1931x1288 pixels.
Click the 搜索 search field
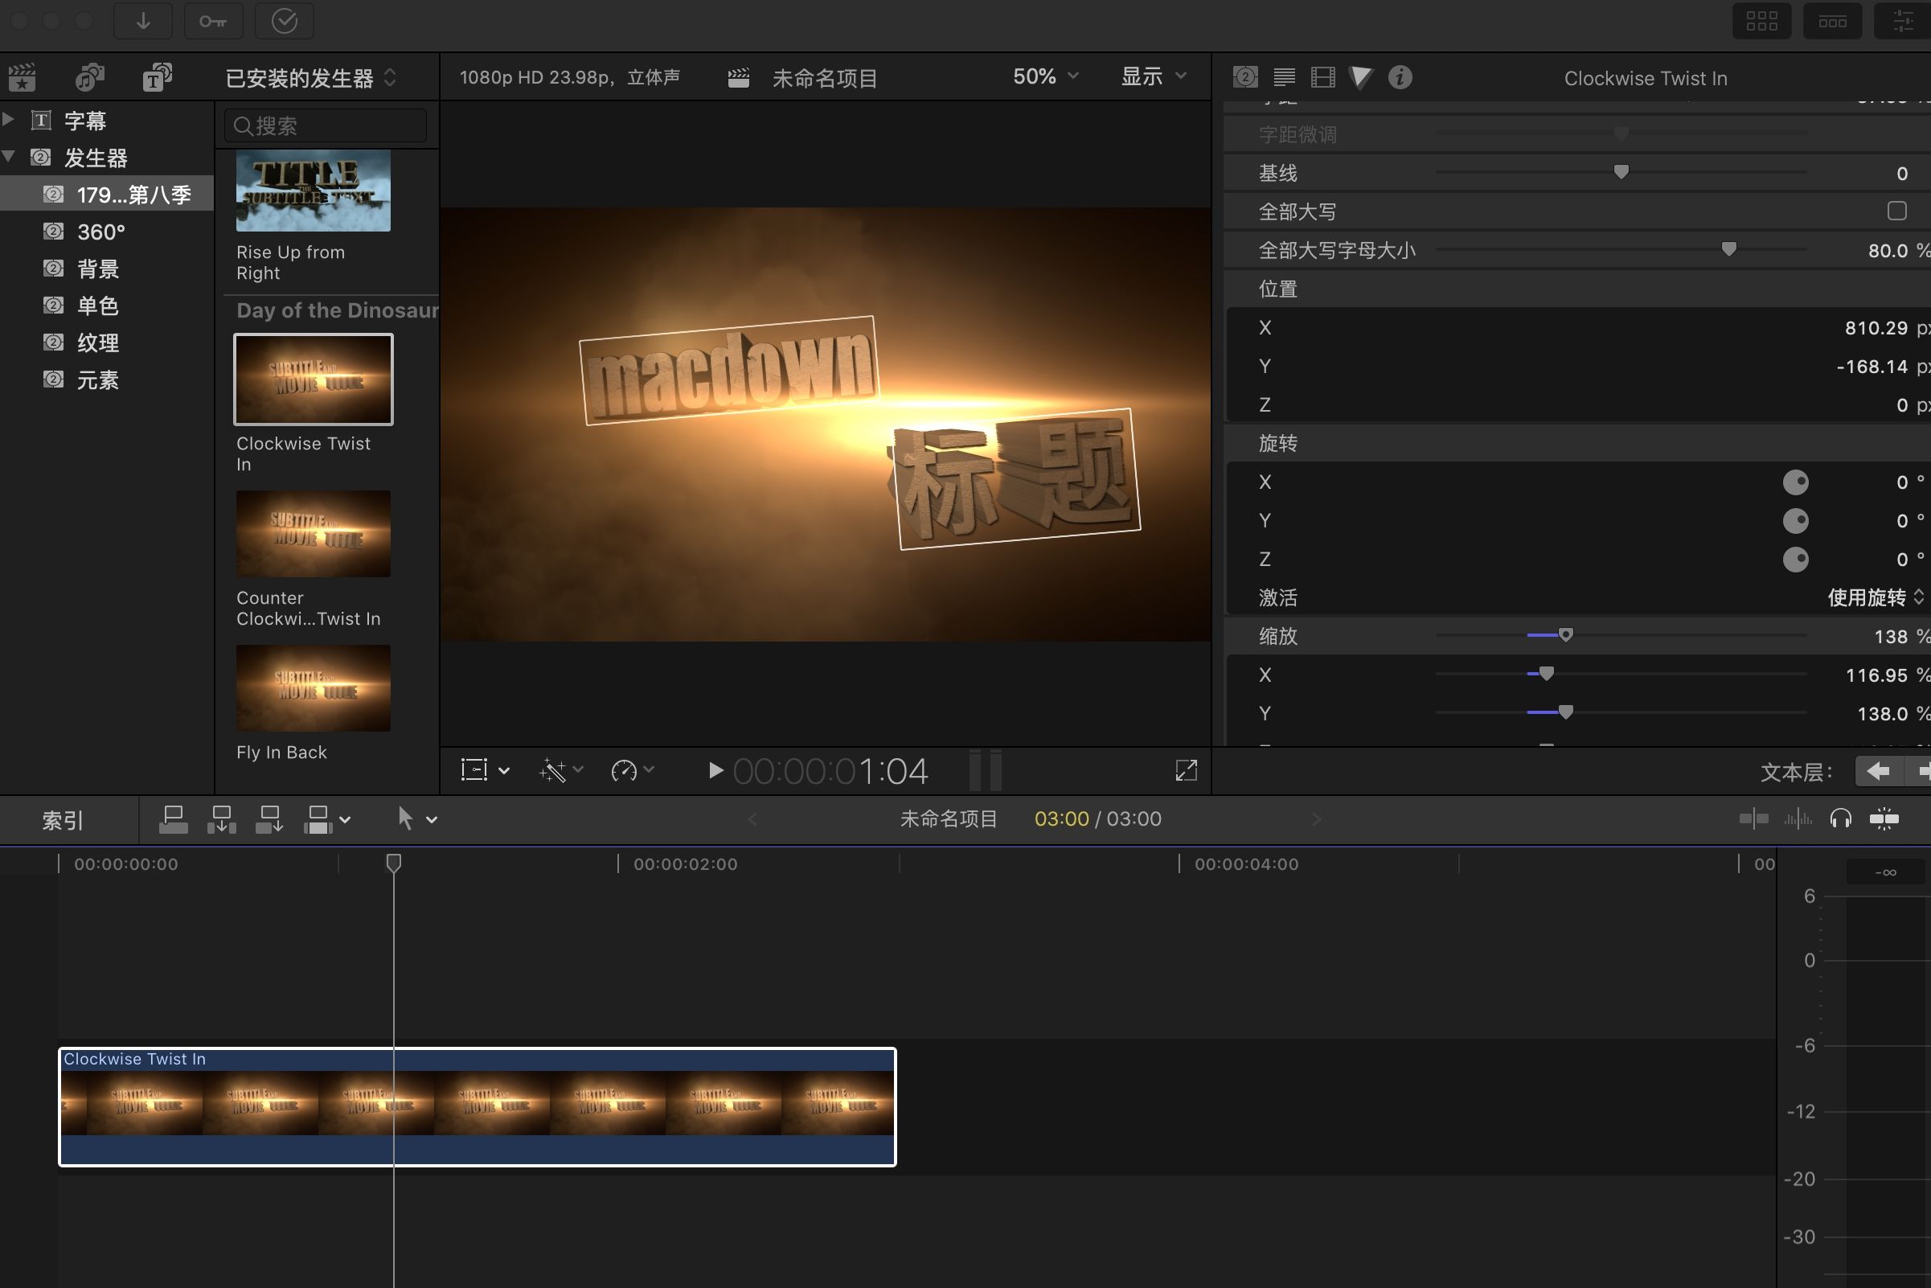[x=326, y=125]
